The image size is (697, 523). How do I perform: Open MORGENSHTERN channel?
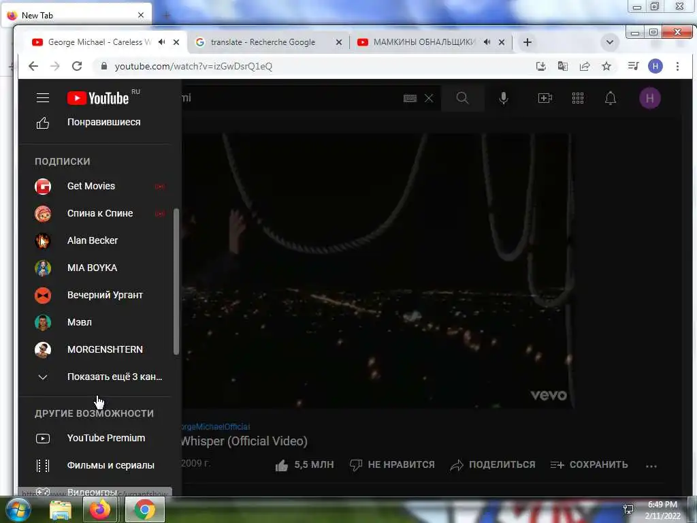point(99,349)
